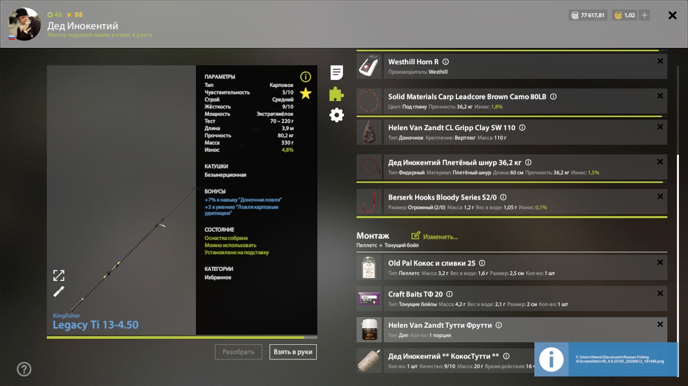Show info for КокосТутти groundbait
688x386 pixels.
tap(506, 356)
